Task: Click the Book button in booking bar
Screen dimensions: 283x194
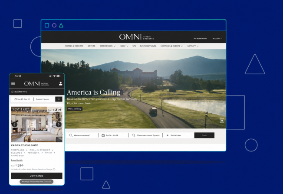Action: [x=204, y=135]
